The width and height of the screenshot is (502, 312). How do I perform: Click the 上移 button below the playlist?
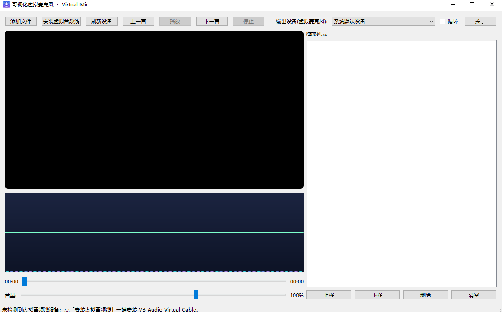coord(329,295)
